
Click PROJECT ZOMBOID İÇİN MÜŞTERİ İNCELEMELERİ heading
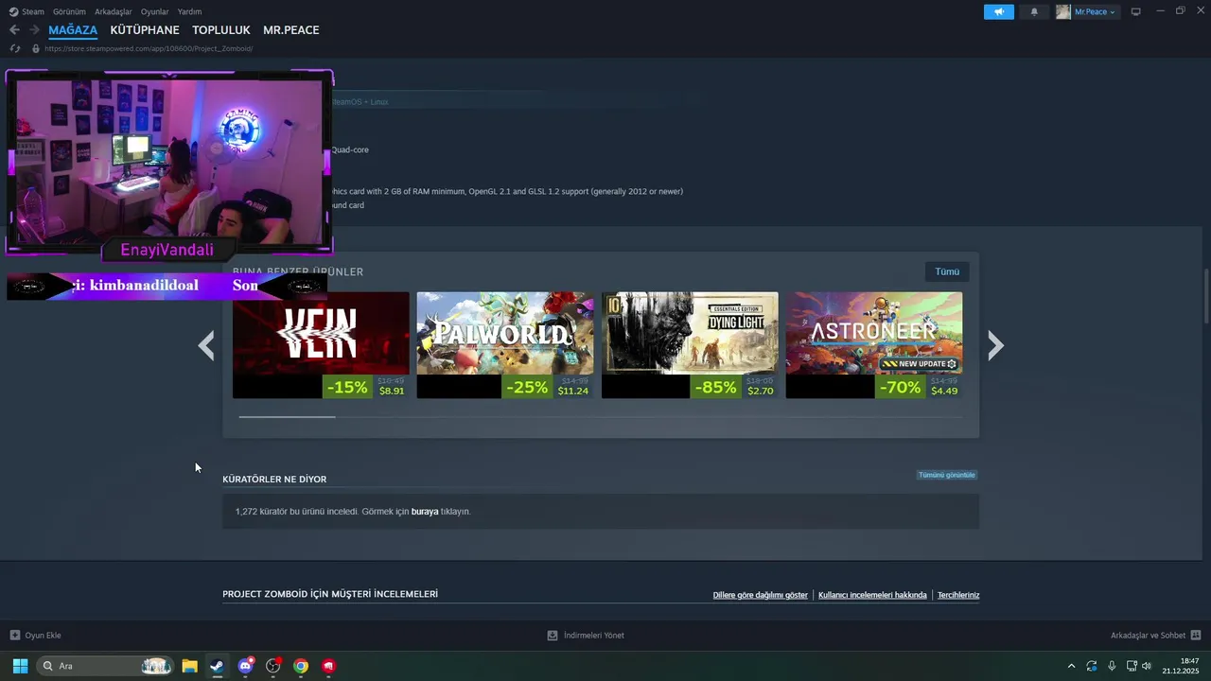pyautogui.click(x=330, y=594)
